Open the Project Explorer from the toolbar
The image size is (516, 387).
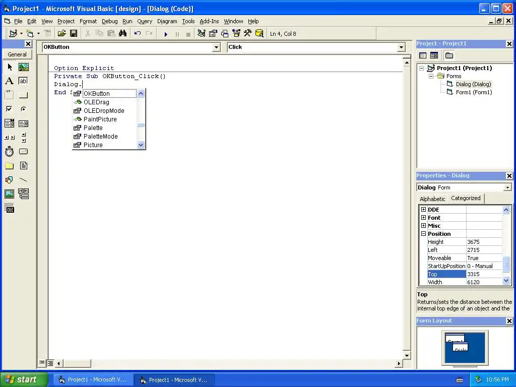point(202,33)
